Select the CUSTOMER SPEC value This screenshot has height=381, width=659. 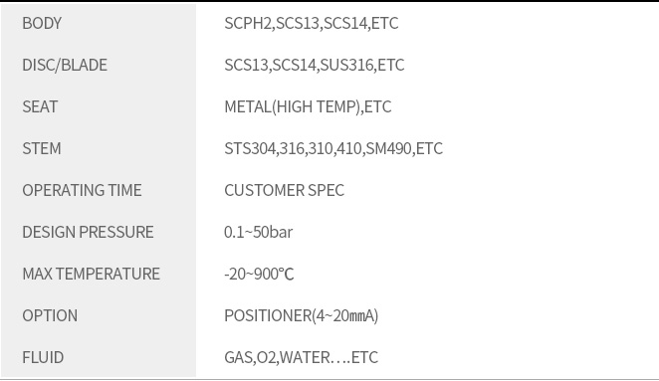click(284, 190)
